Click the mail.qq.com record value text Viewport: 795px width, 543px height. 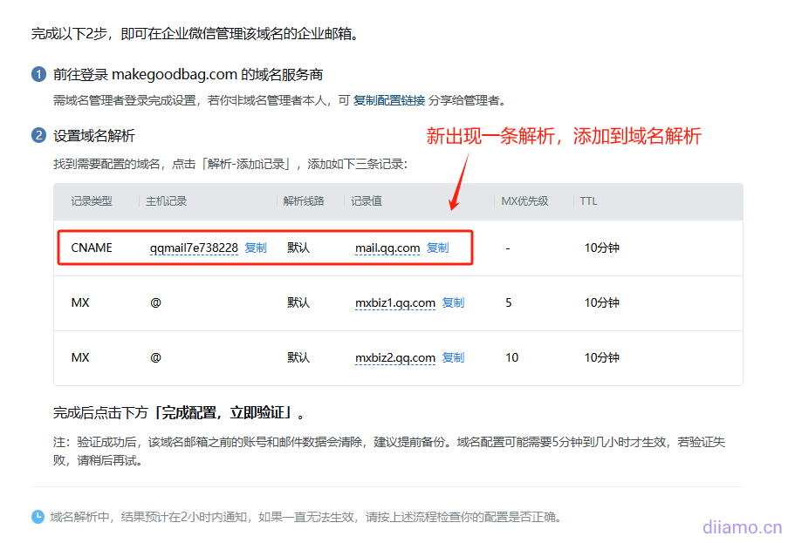click(387, 248)
